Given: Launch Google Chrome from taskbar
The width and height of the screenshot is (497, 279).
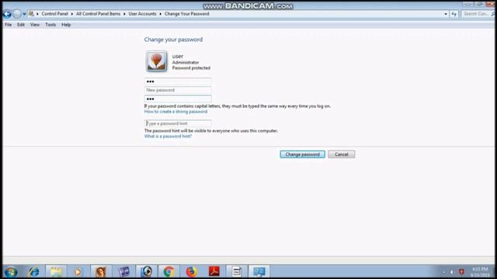Looking at the screenshot, I should [169, 272].
